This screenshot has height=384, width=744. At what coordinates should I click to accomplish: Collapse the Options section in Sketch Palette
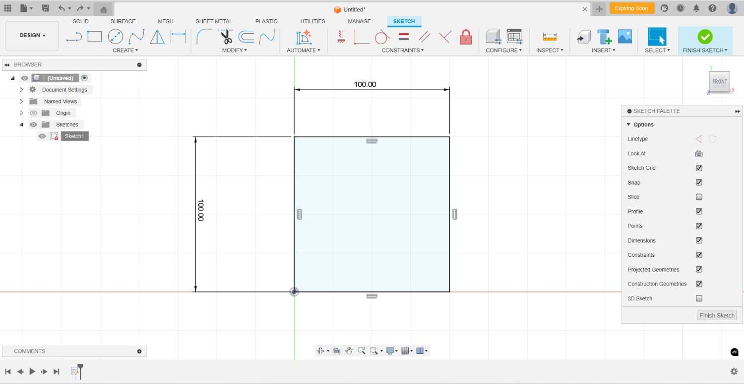[628, 125]
